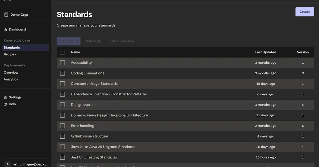Click the Demo Orga building icon

6,15
